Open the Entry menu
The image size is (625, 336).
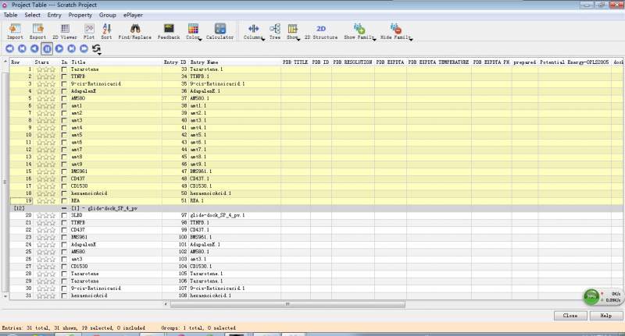tap(54, 15)
